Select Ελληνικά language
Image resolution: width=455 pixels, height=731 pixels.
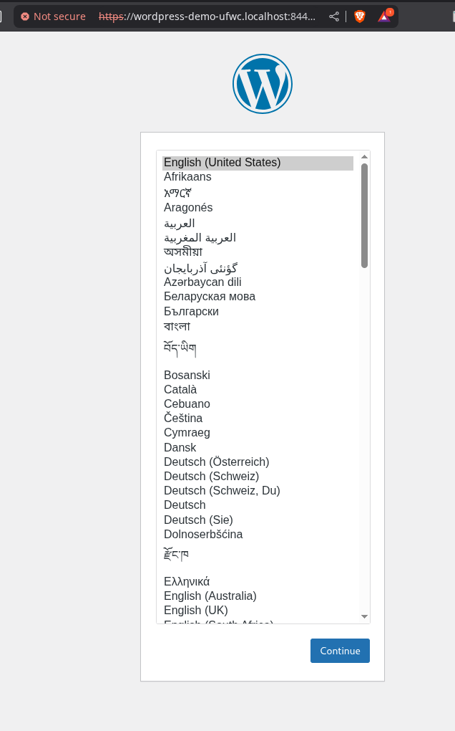click(258, 582)
